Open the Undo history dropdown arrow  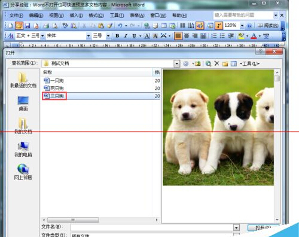click(126, 26)
